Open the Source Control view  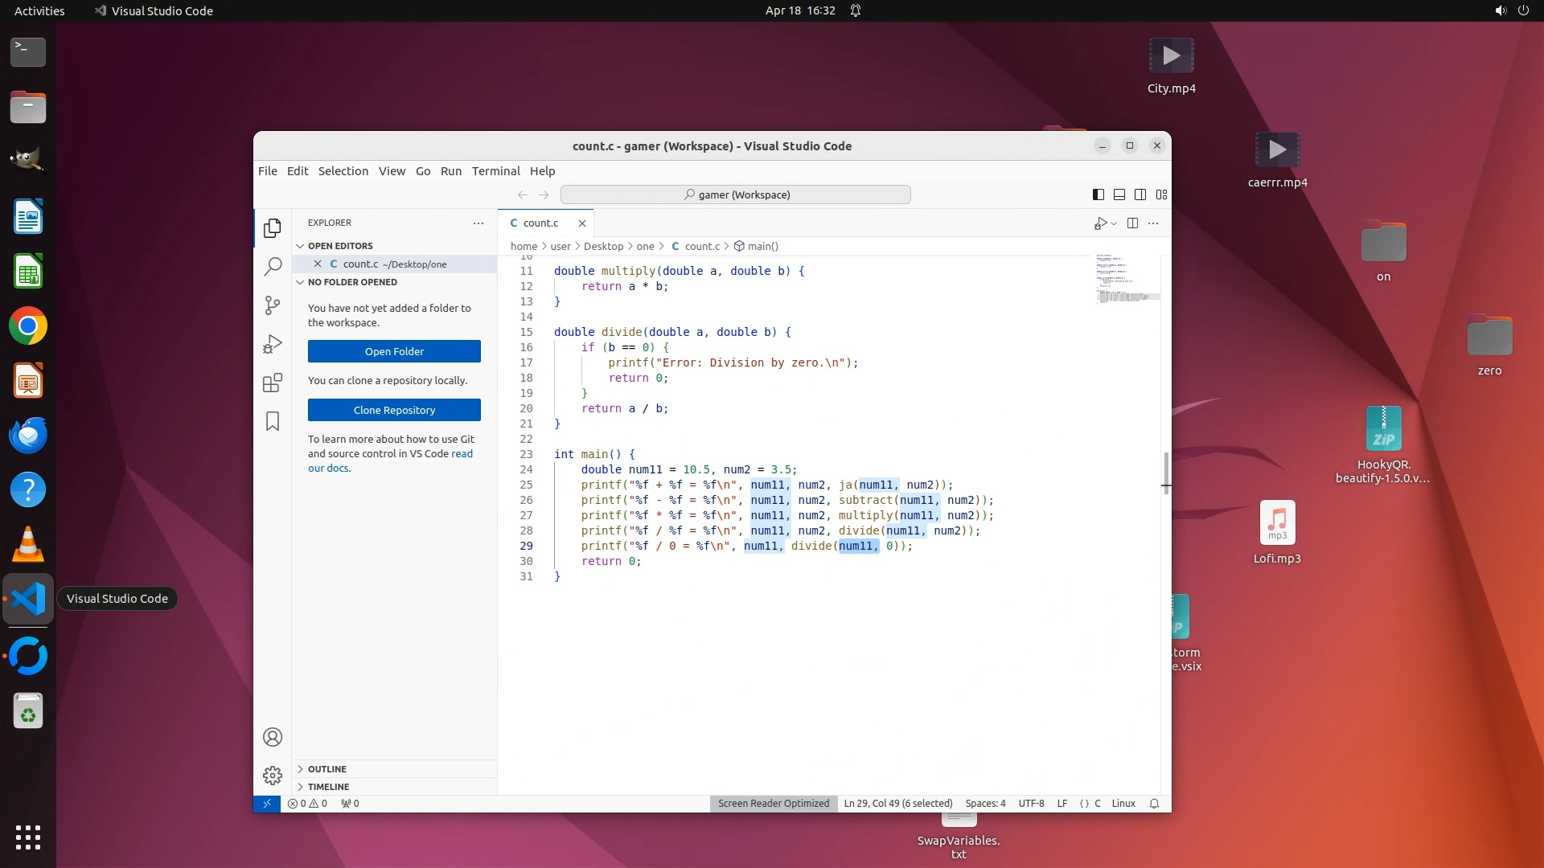[273, 305]
